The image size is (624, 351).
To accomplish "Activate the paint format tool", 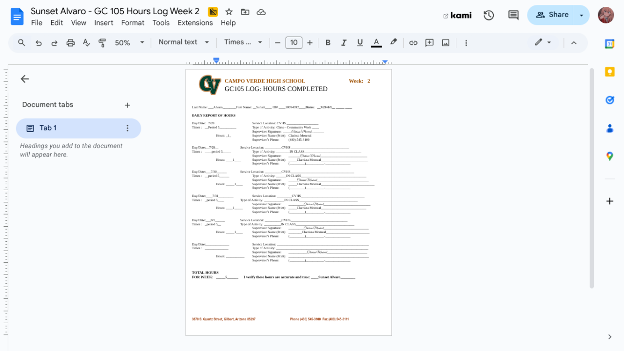I will pos(102,43).
